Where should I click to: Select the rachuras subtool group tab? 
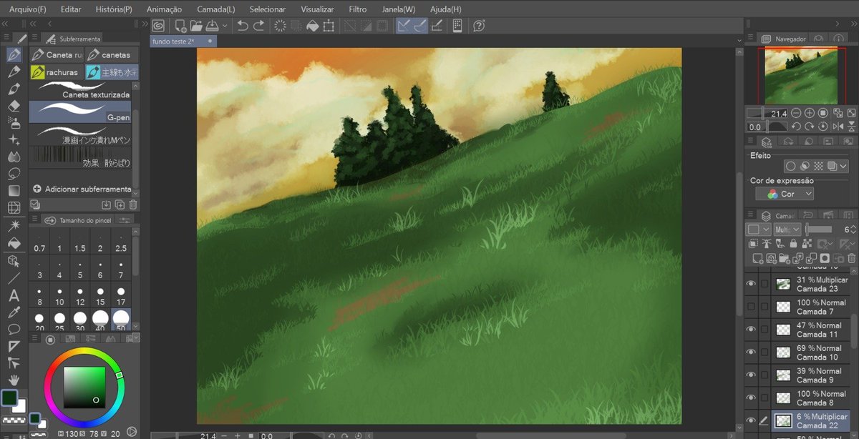click(56, 72)
